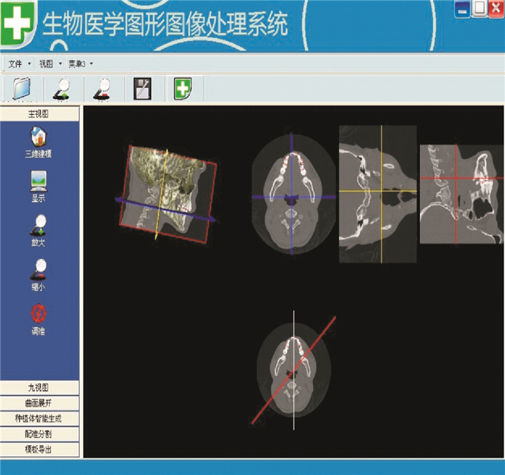
Task: Click the red 调准 adjust icon
Action: point(38,314)
